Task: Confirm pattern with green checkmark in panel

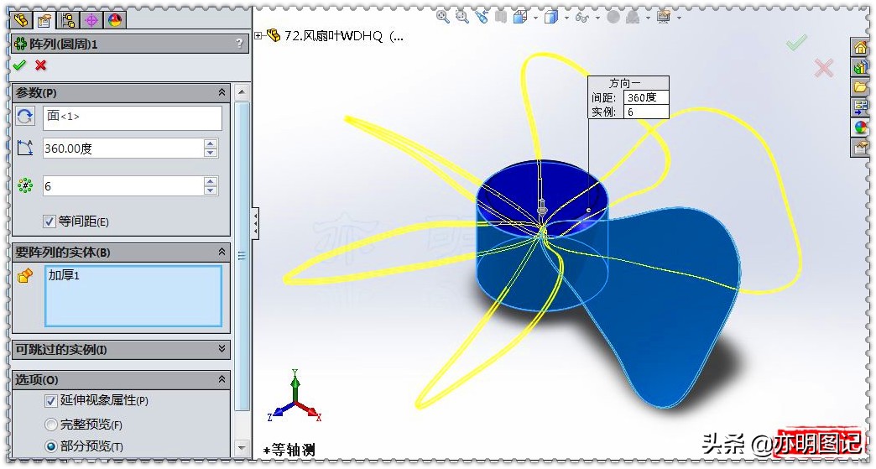Action: pos(19,65)
